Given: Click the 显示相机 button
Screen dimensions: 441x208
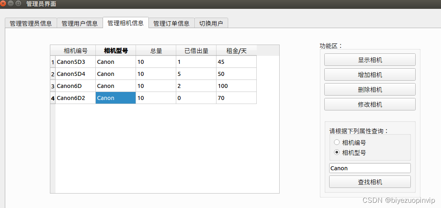Looking at the screenshot, I should pyautogui.click(x=370, y=60).
